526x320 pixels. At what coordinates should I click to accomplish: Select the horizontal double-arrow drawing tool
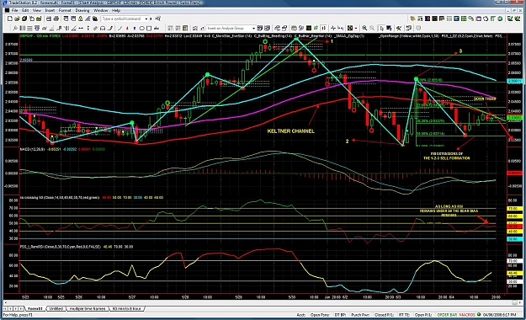81,28
